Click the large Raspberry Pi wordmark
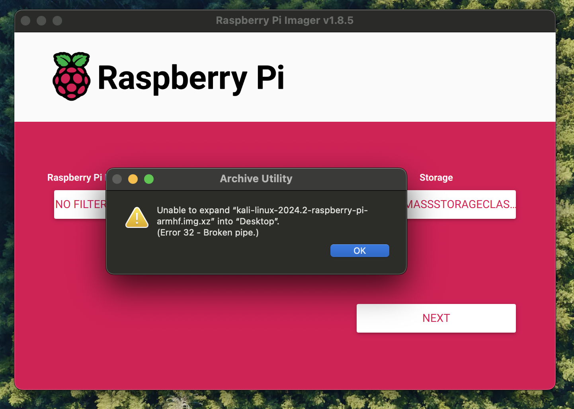This screenshot has height=409, width=574. click(x=191, y=78)
